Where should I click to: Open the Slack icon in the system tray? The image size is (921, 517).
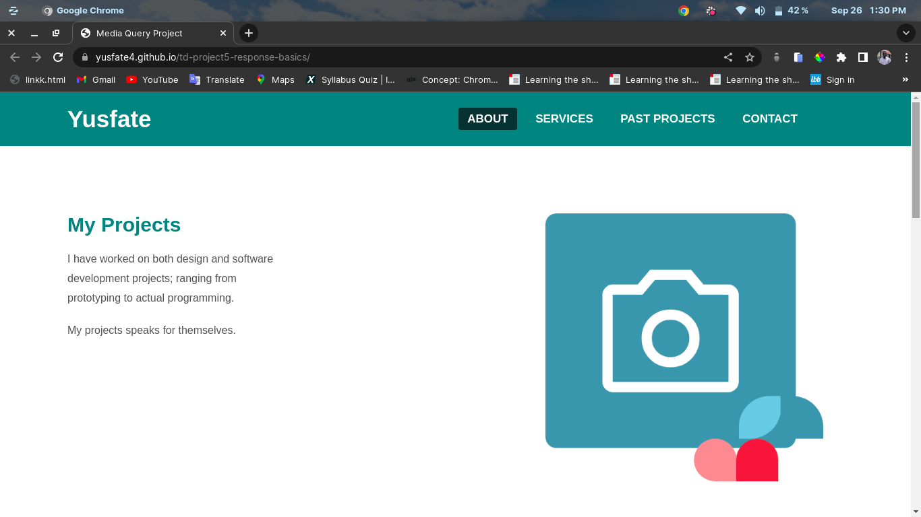point(711,10)
